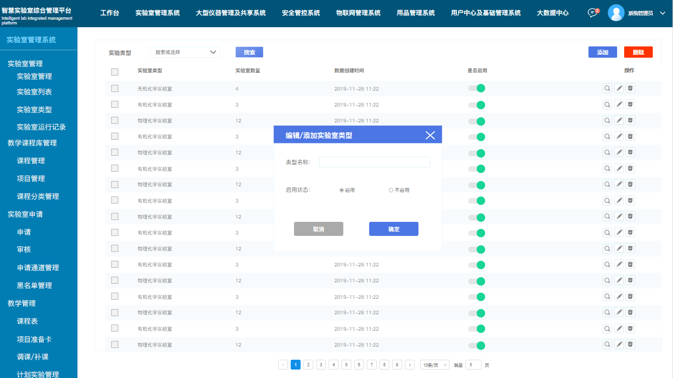The width and height of the screenshot is (673, 378).
Task: Expand the 实验室申请 sidebar section
Action: (25, 214)
